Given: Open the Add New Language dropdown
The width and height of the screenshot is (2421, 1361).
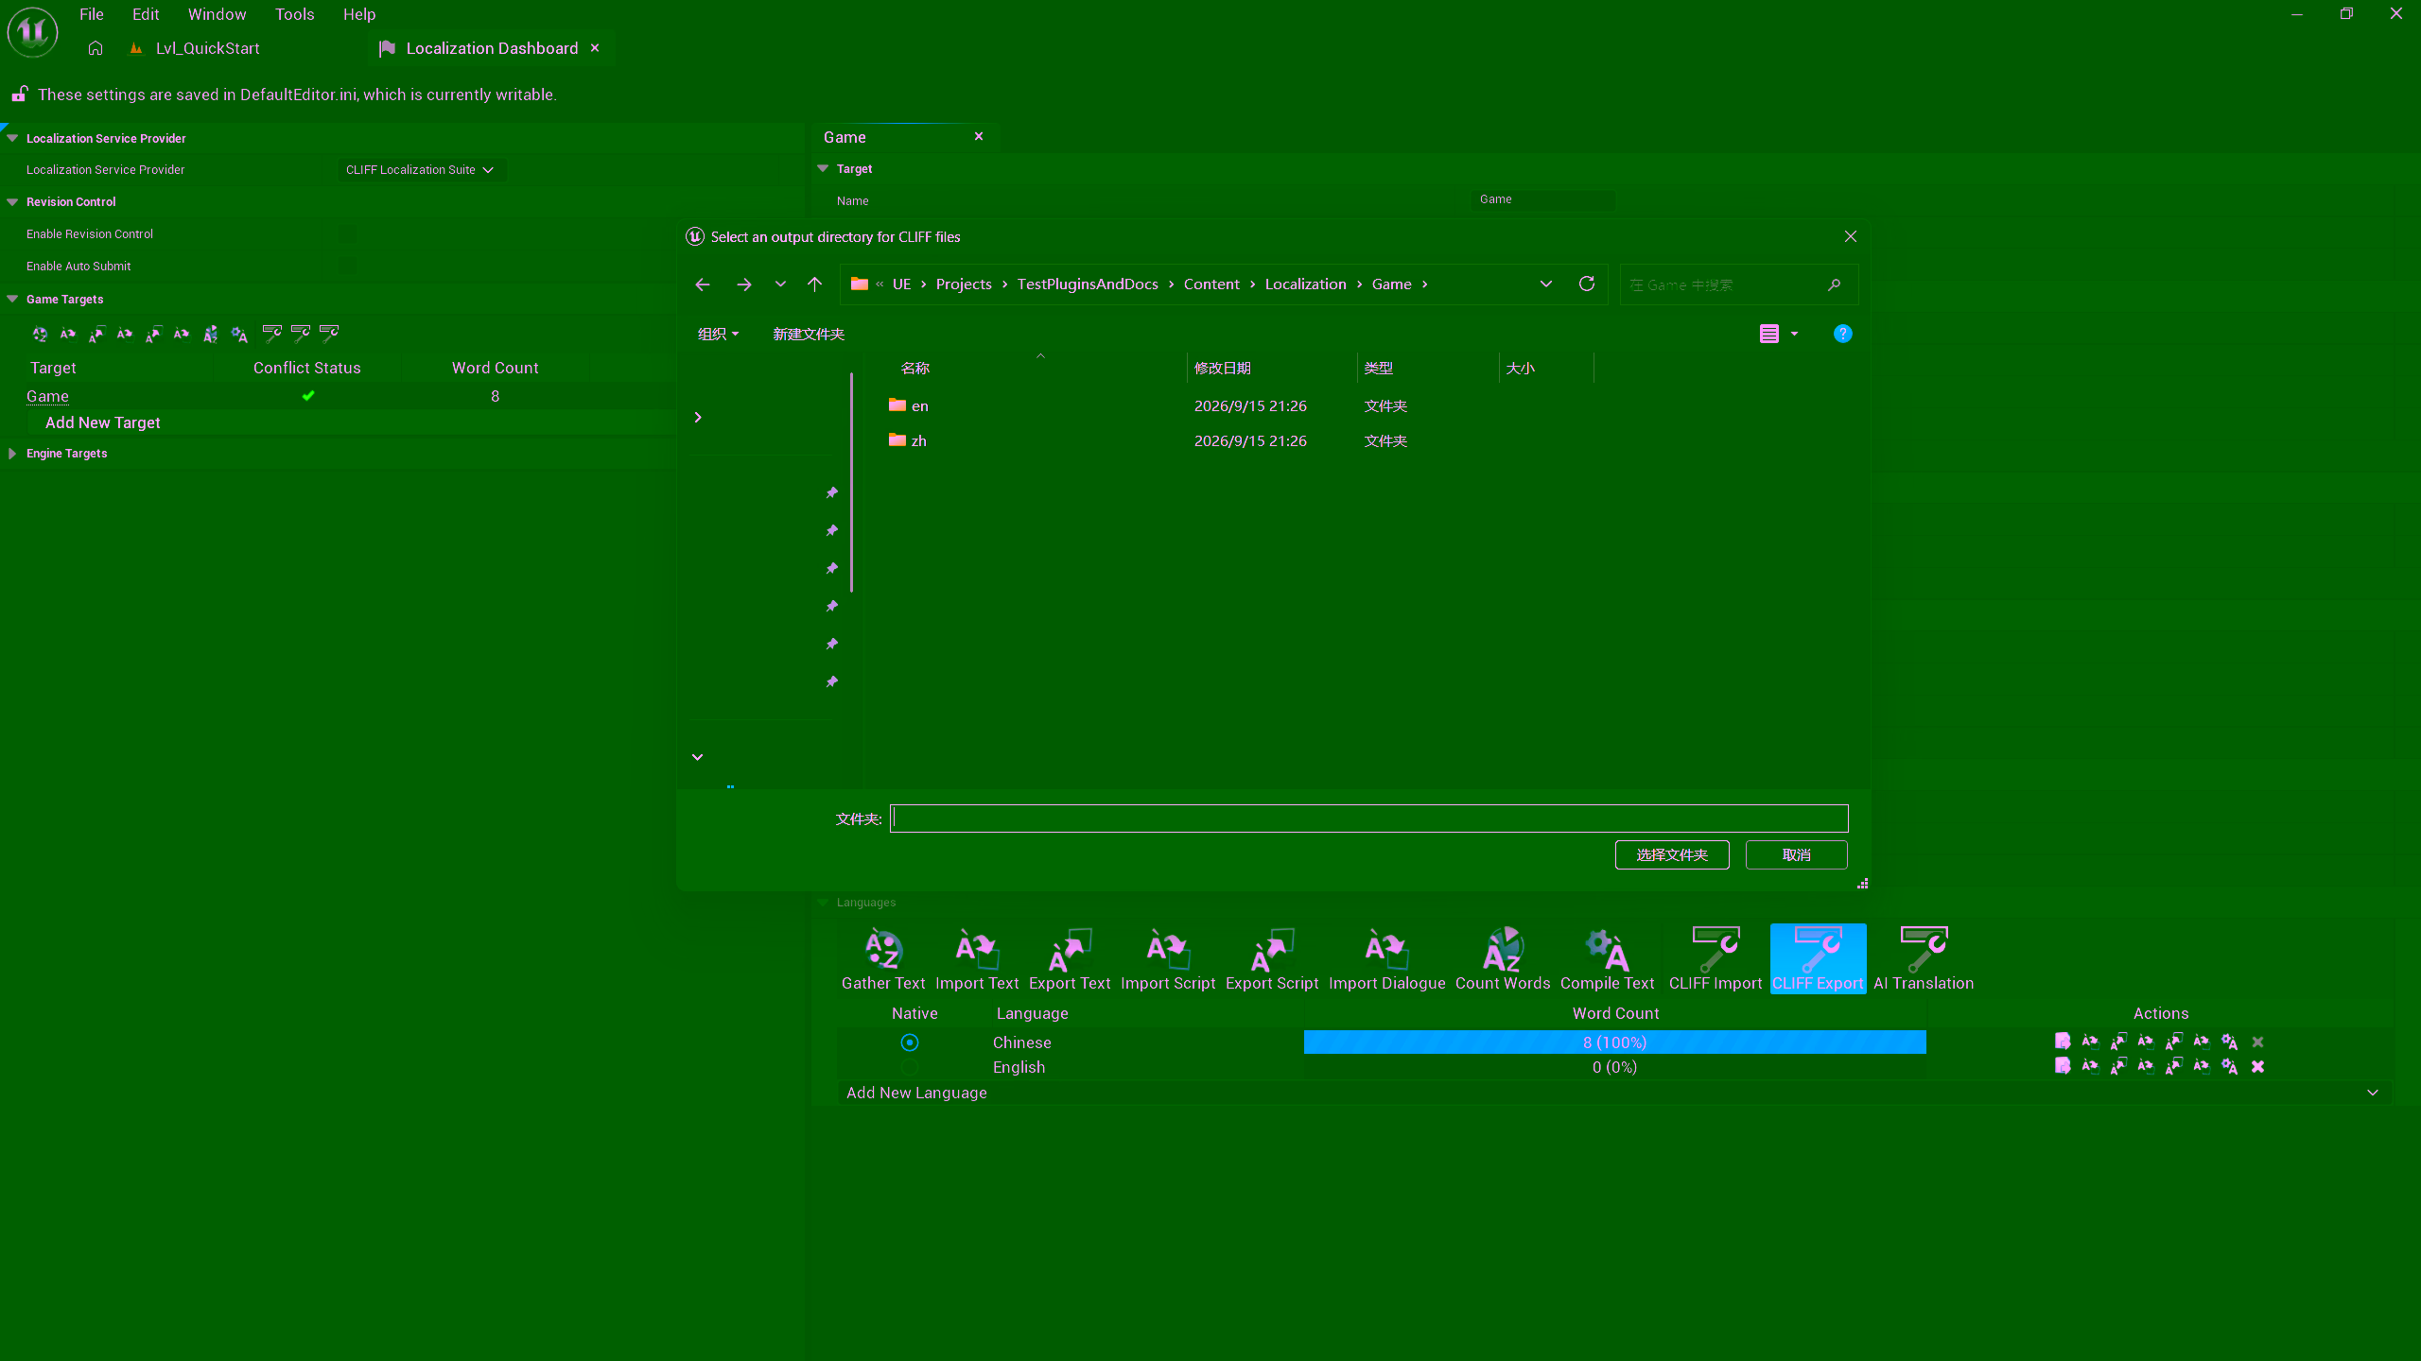Looking at the screenshot, I should tap(1615, 1093).
